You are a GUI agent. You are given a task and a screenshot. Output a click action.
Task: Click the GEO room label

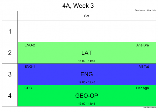[x=28, y=88]
